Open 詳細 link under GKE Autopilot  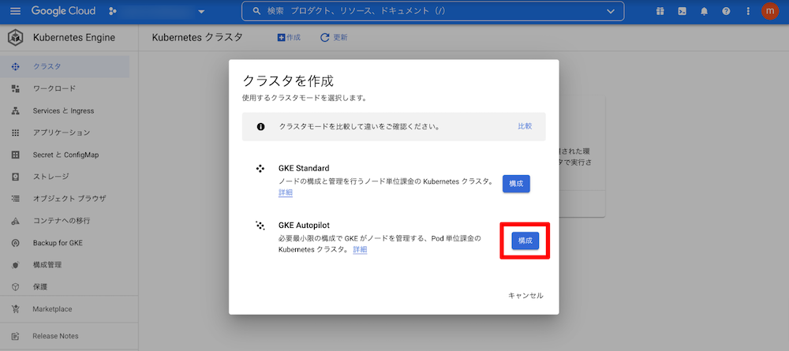pos(360,249)
